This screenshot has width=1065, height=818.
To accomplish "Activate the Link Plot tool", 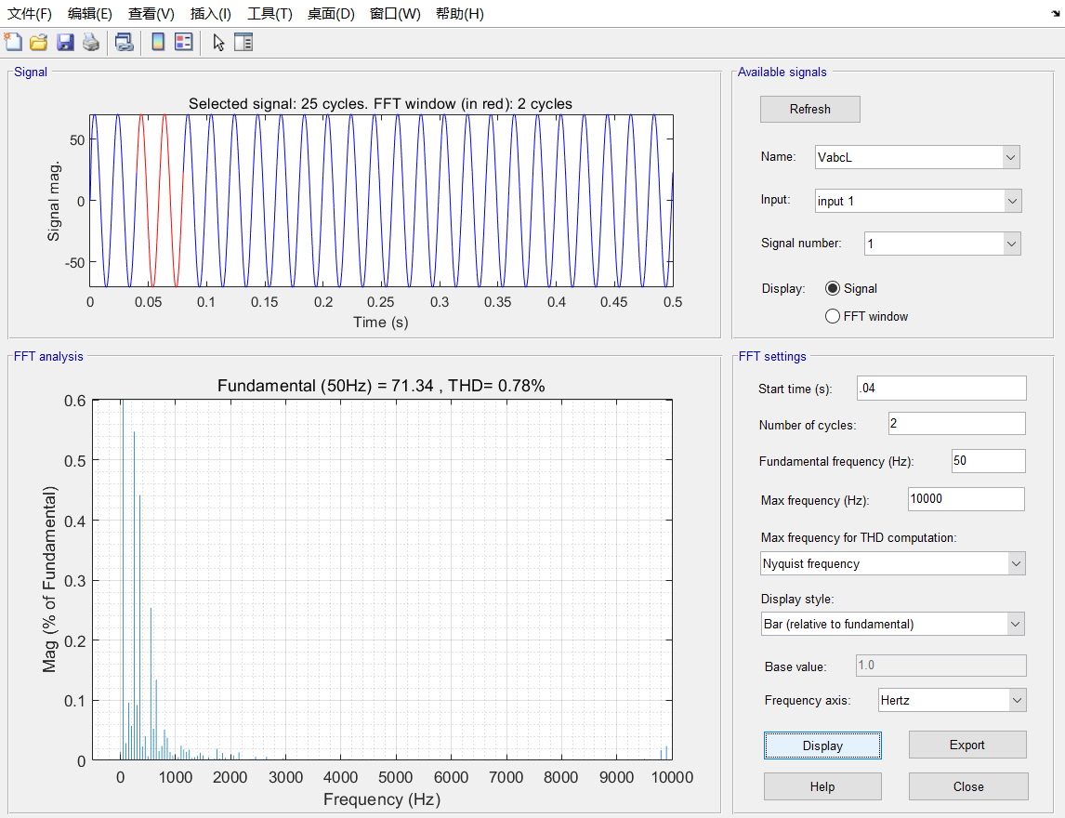I will pos(124,42).
